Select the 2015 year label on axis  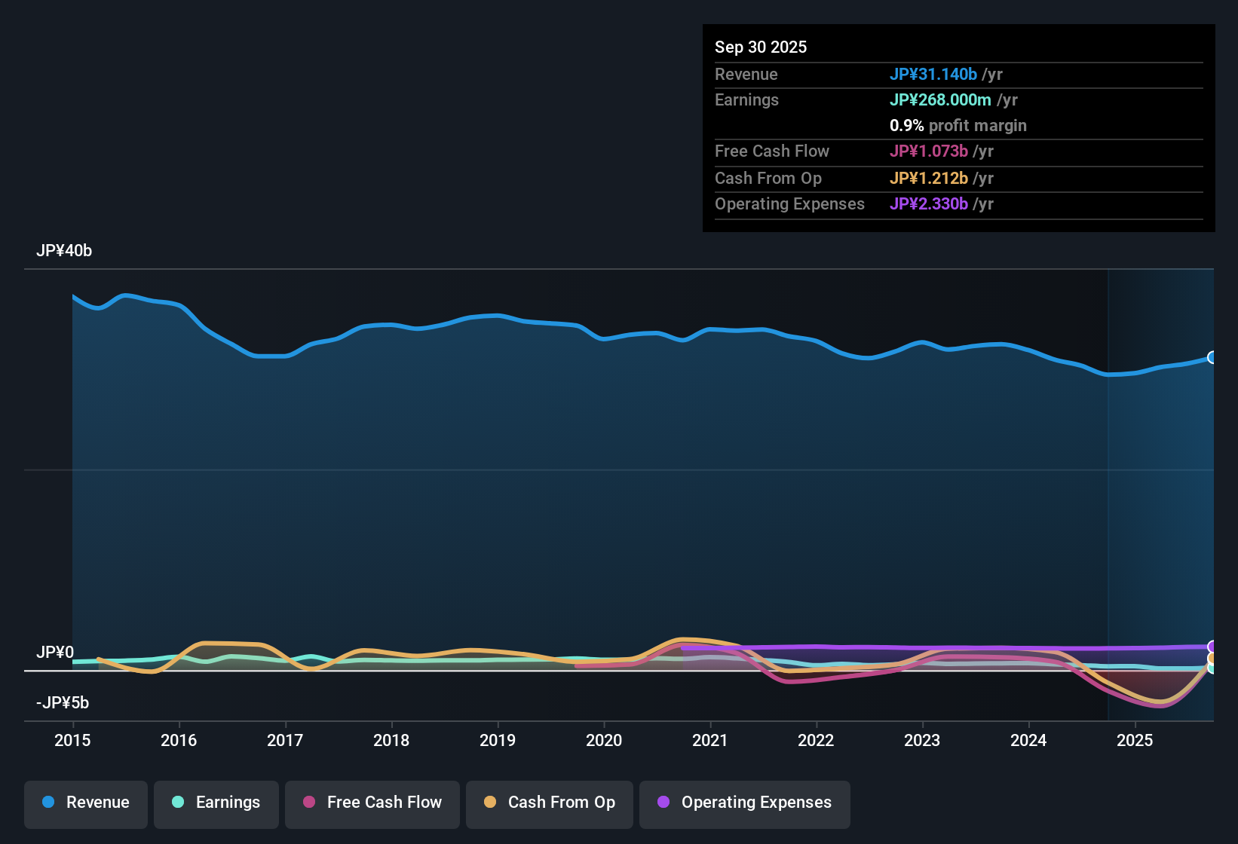click(x=72, y=741)
